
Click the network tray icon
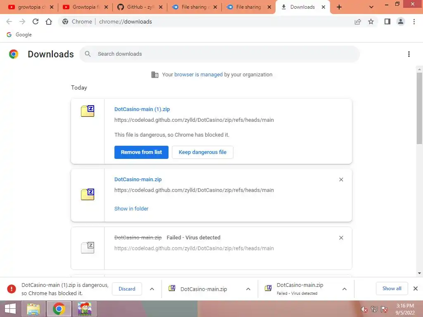pos(374,309)
